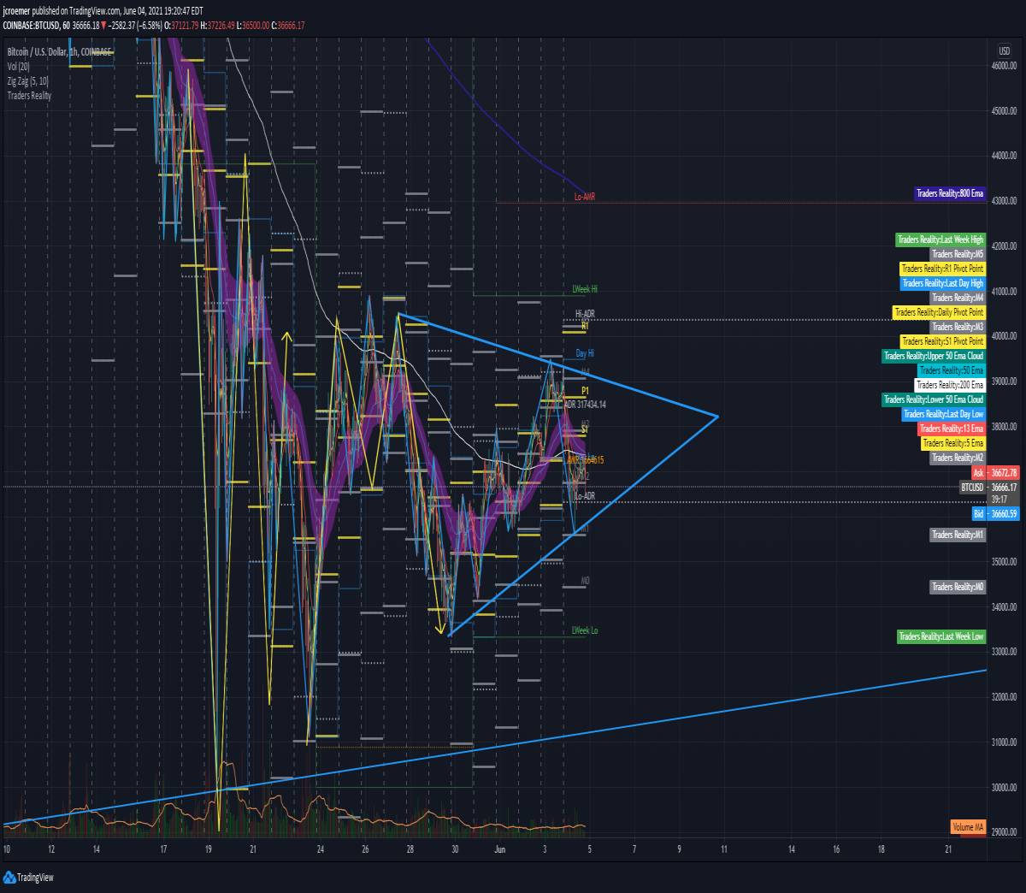Click the Traders Reality:Last Week Low label
This screenshot has height=893, width=1026.
click(941, 636)
